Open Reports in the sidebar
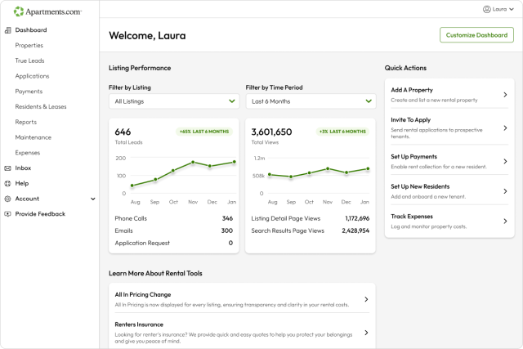Viewport: 523px width, 349px height. pyautogui.click(x=25, y=122)
